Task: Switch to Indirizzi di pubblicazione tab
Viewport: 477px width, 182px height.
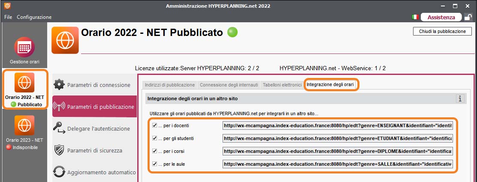Action: coord(170,85)
